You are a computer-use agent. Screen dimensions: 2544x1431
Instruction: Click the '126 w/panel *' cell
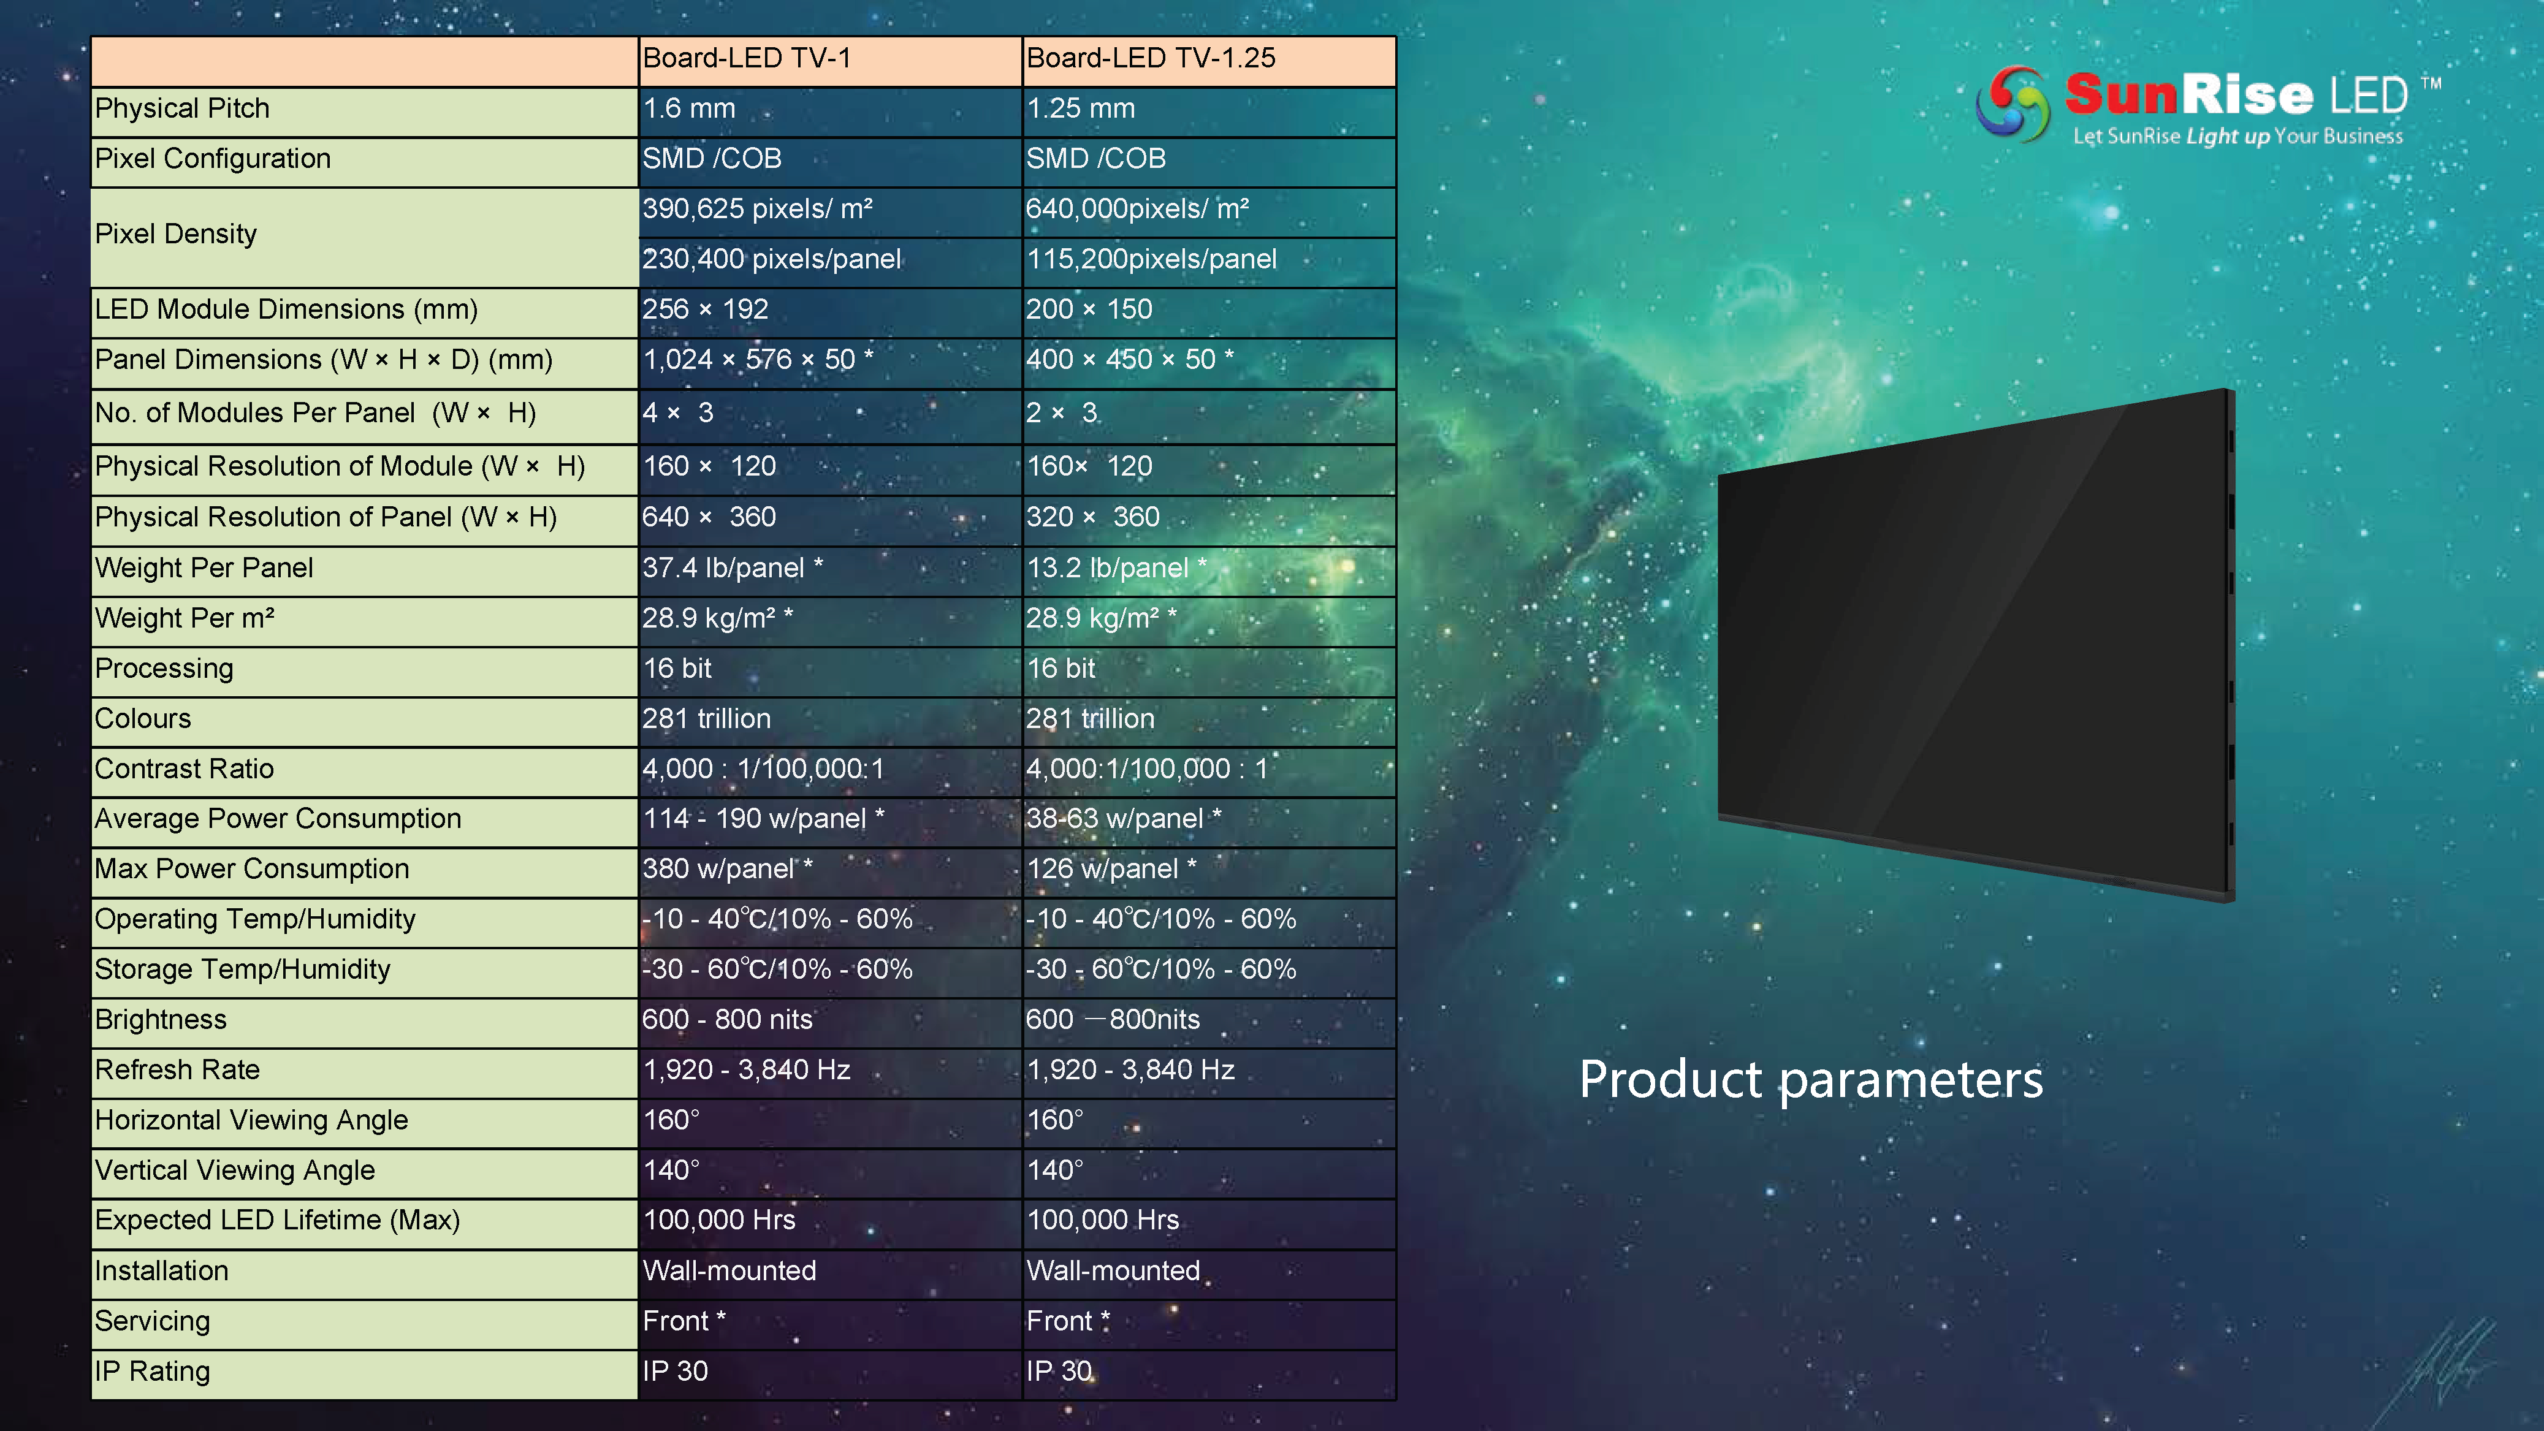1209,872
